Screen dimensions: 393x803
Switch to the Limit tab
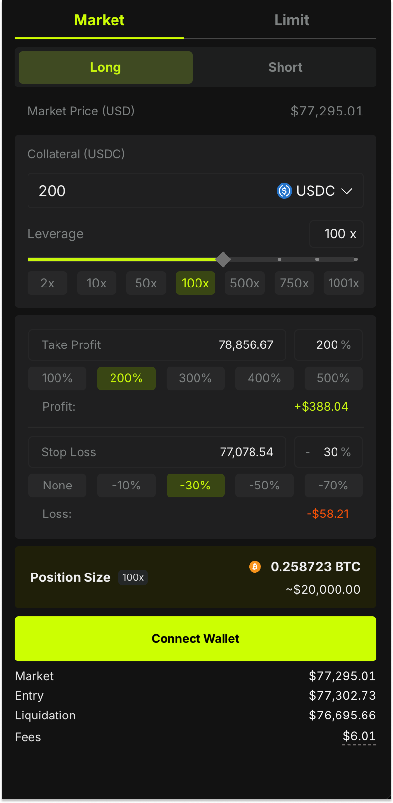(x=291, y=20)
